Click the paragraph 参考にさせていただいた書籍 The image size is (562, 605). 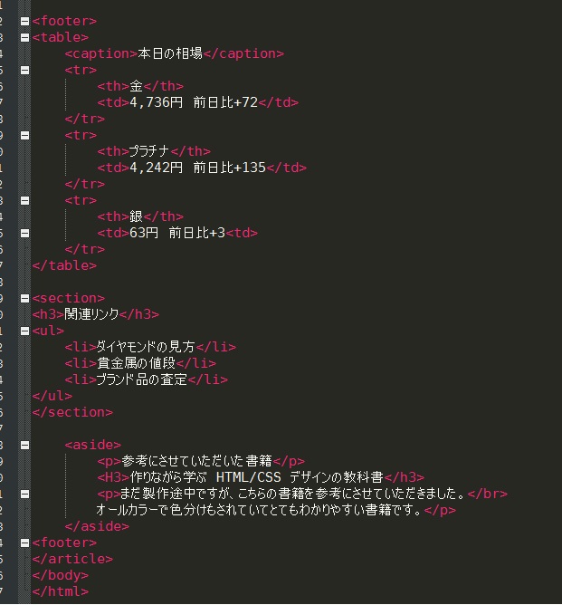pyautogui.click(x=201, y=462)
